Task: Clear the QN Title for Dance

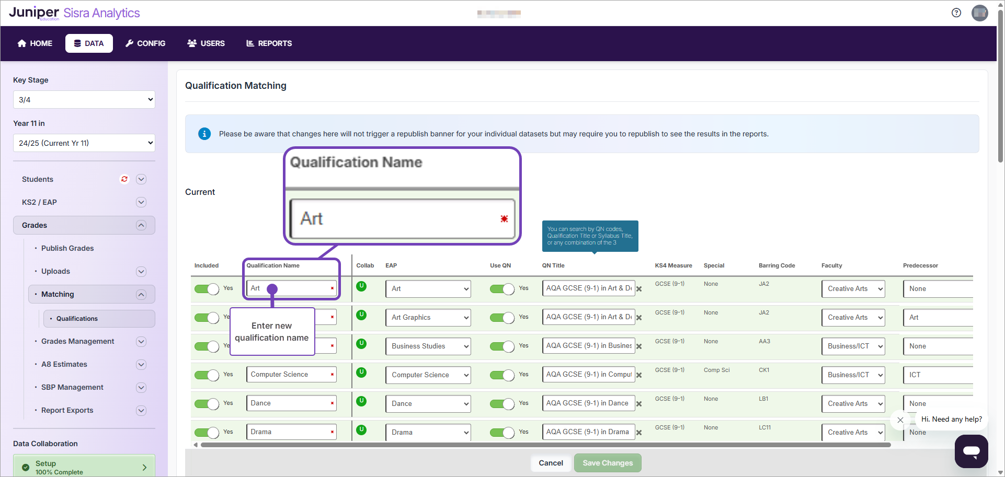Action: tap(639, 403)
